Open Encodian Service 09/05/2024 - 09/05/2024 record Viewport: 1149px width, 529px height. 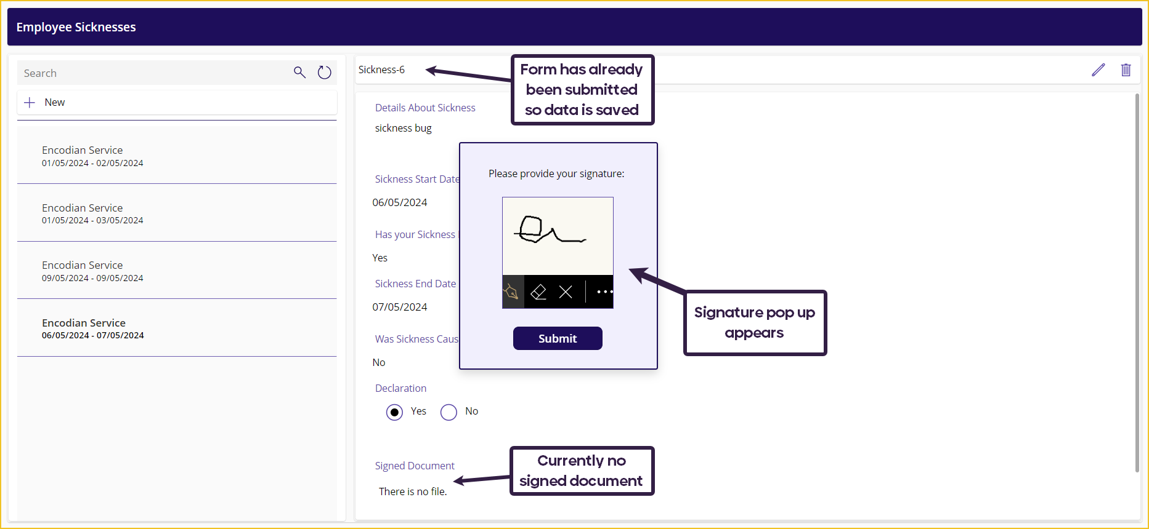[x=177, y=271]
